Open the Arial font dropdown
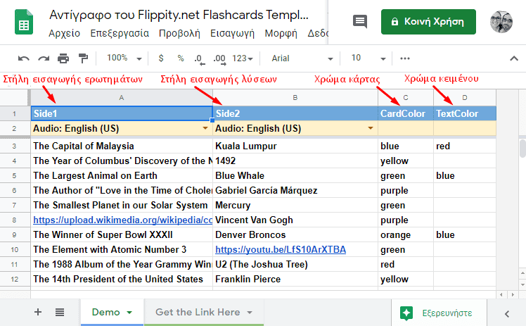 click(x=302, y=58)
